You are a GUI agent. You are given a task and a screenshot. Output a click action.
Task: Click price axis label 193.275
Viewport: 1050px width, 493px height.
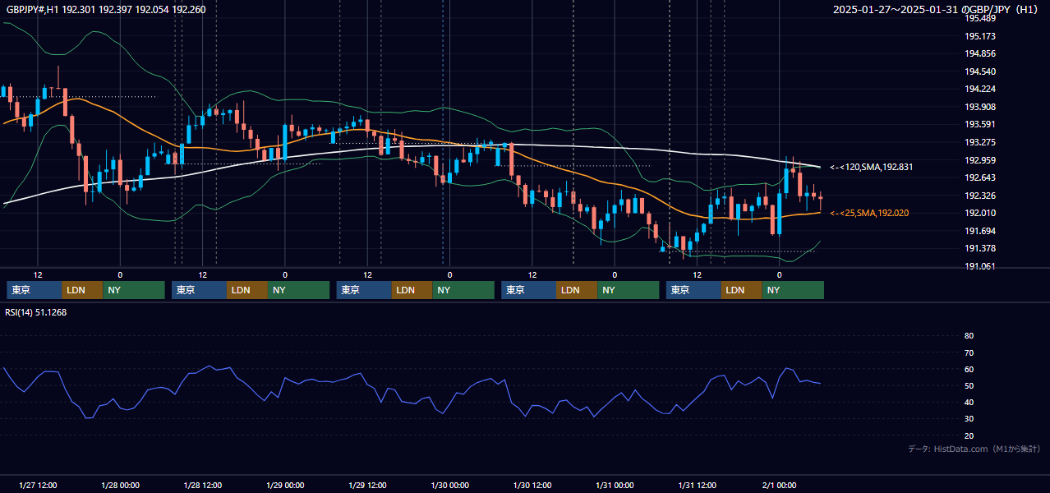click(980, 142)
